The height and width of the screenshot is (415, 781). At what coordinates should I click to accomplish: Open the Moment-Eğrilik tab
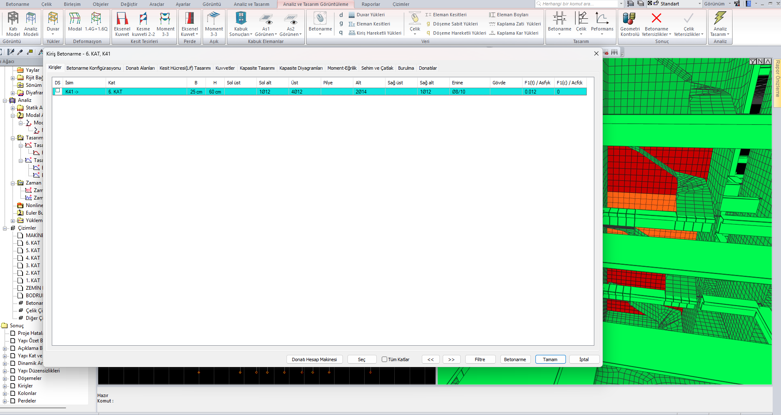tap(342, 68)
